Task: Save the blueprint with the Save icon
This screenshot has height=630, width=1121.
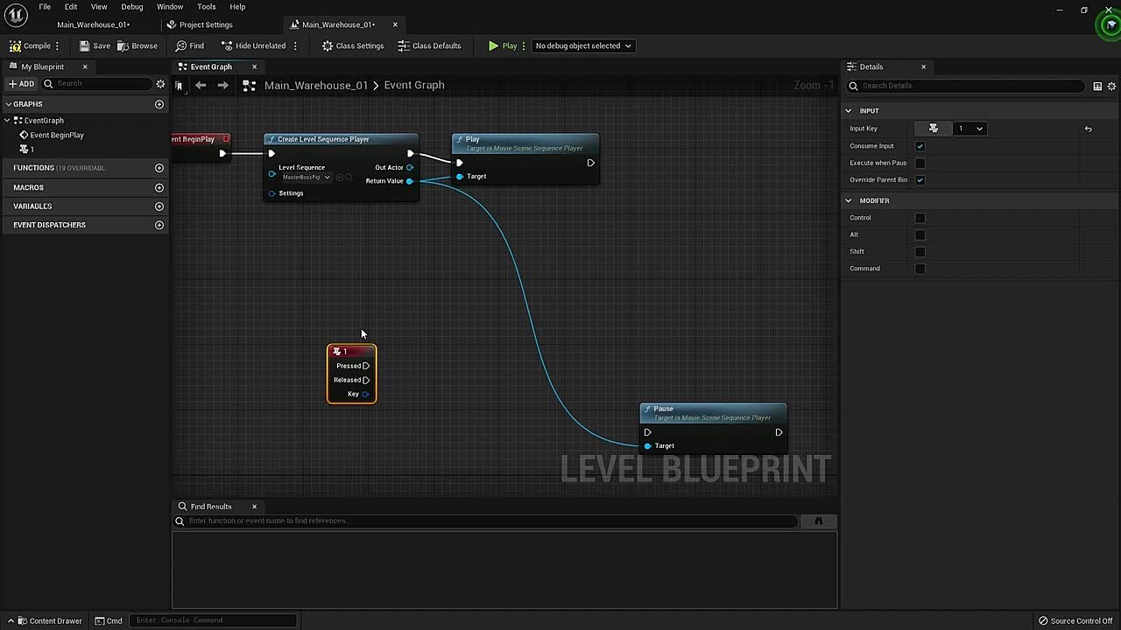Action: coord(95,45)
